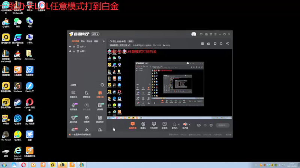Expand microphone options arrow

(179, 125)
